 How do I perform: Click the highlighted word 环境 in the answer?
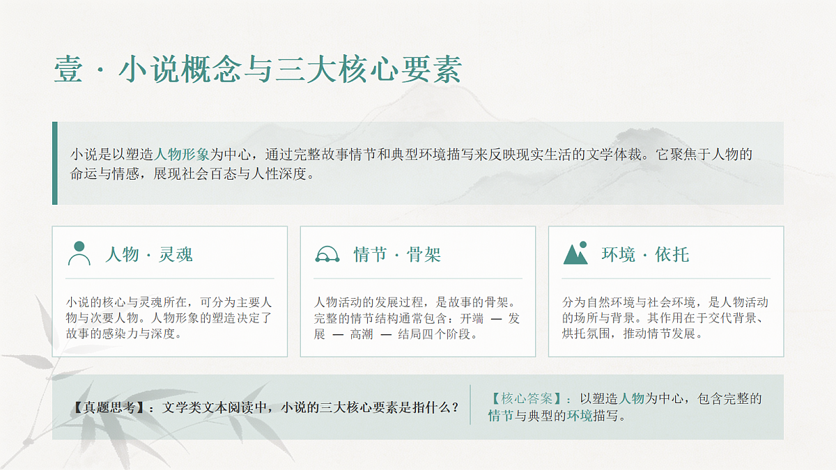coord(580,416)
